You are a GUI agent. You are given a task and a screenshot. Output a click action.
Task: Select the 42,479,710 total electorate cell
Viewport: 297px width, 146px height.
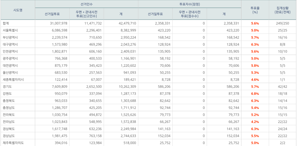point(127,23)
